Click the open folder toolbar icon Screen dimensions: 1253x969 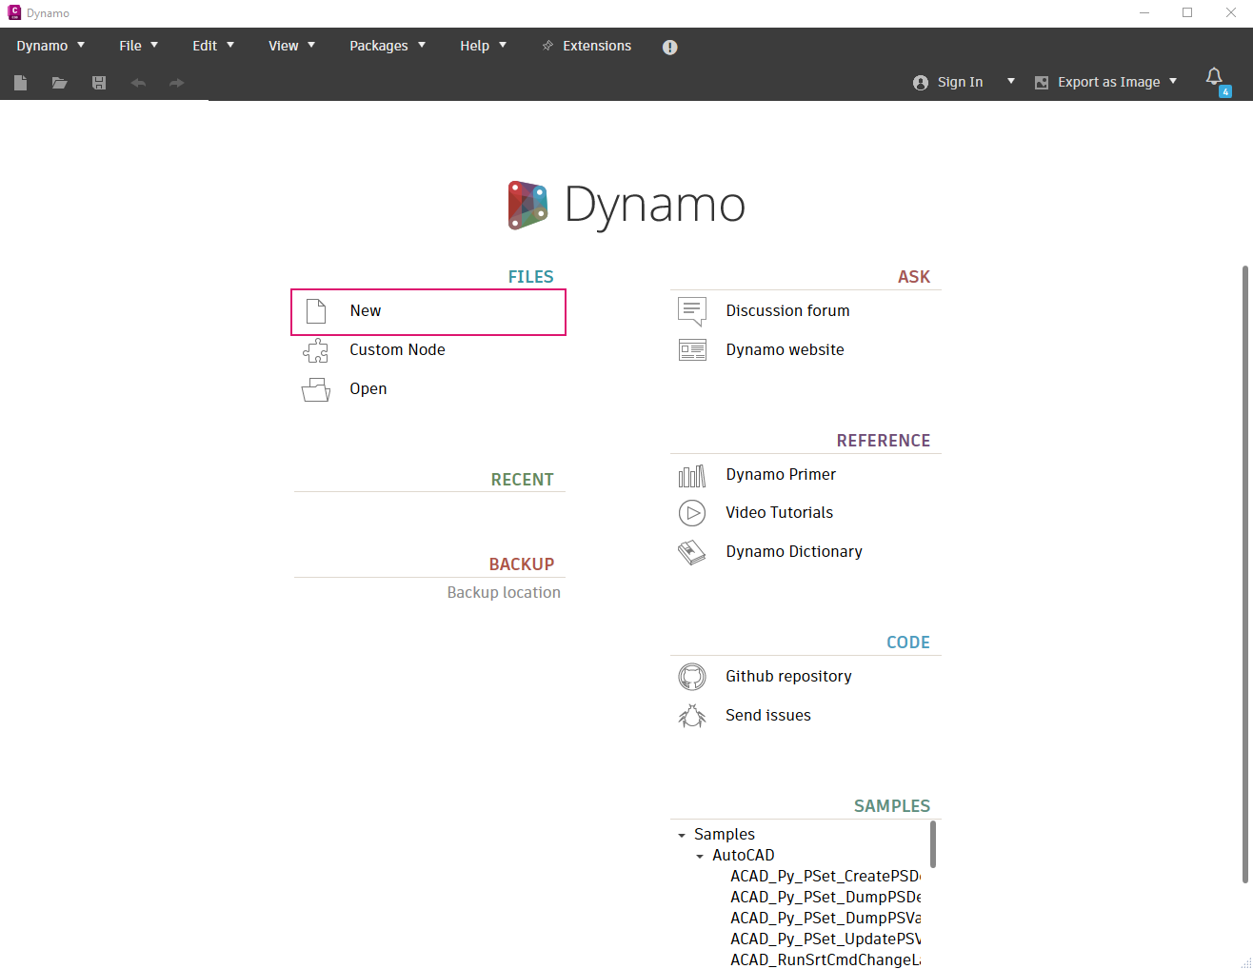click(x=59, y=83)
